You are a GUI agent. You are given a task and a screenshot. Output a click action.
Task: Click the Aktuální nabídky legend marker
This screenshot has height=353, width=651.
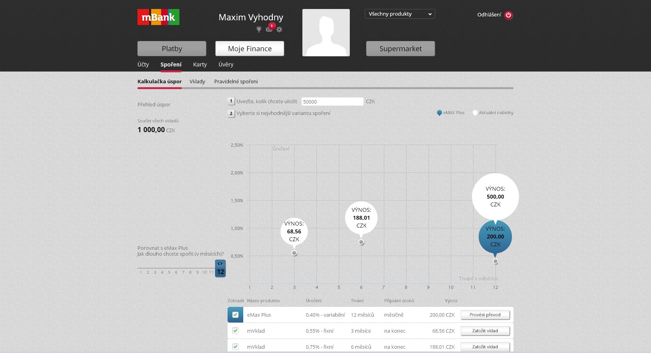point(475,113)
